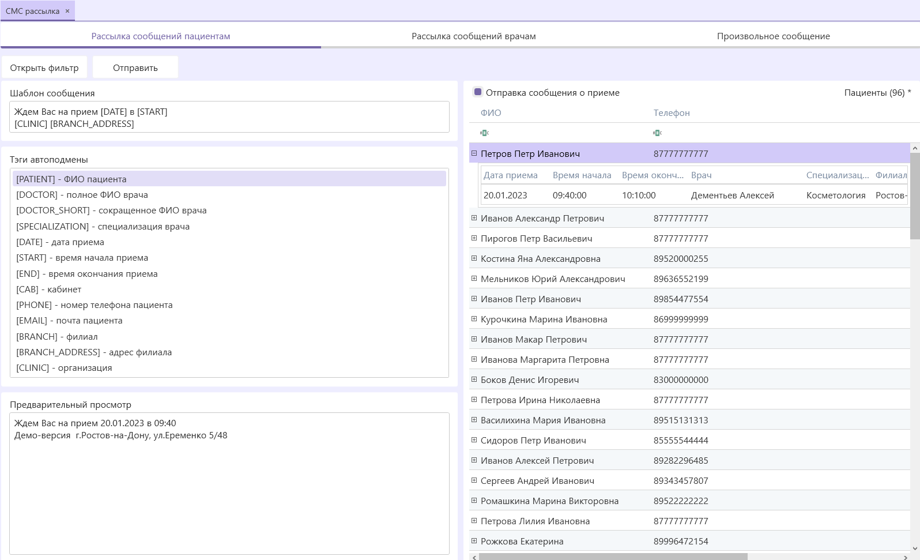
Task: Expand the Курочкина Марина Ивановна row
Action: coord(474,319)
